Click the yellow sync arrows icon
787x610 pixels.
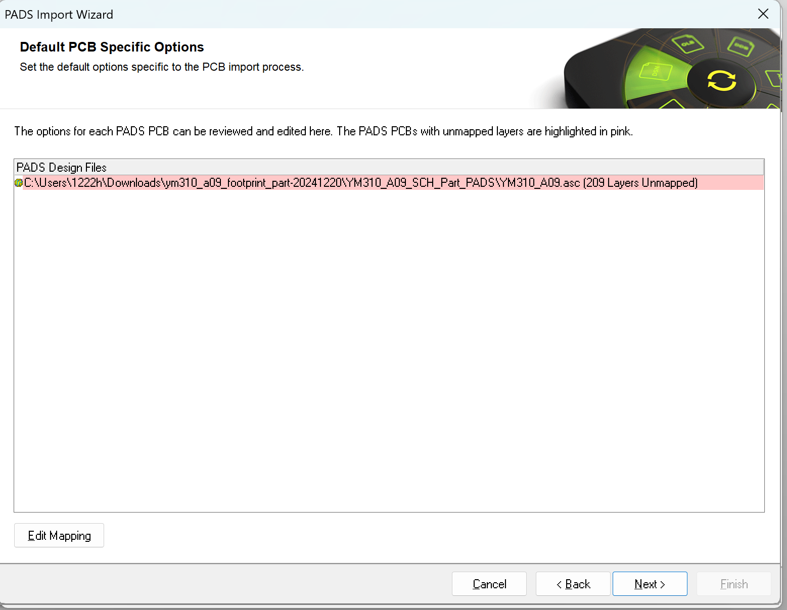[721, 81]
